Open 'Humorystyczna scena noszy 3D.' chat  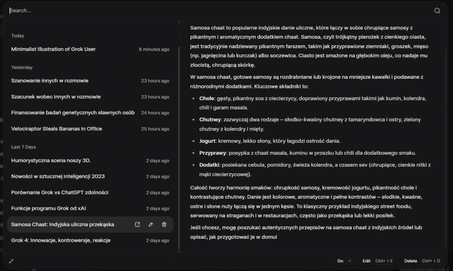pyautogui.click(x=90, y=160)
